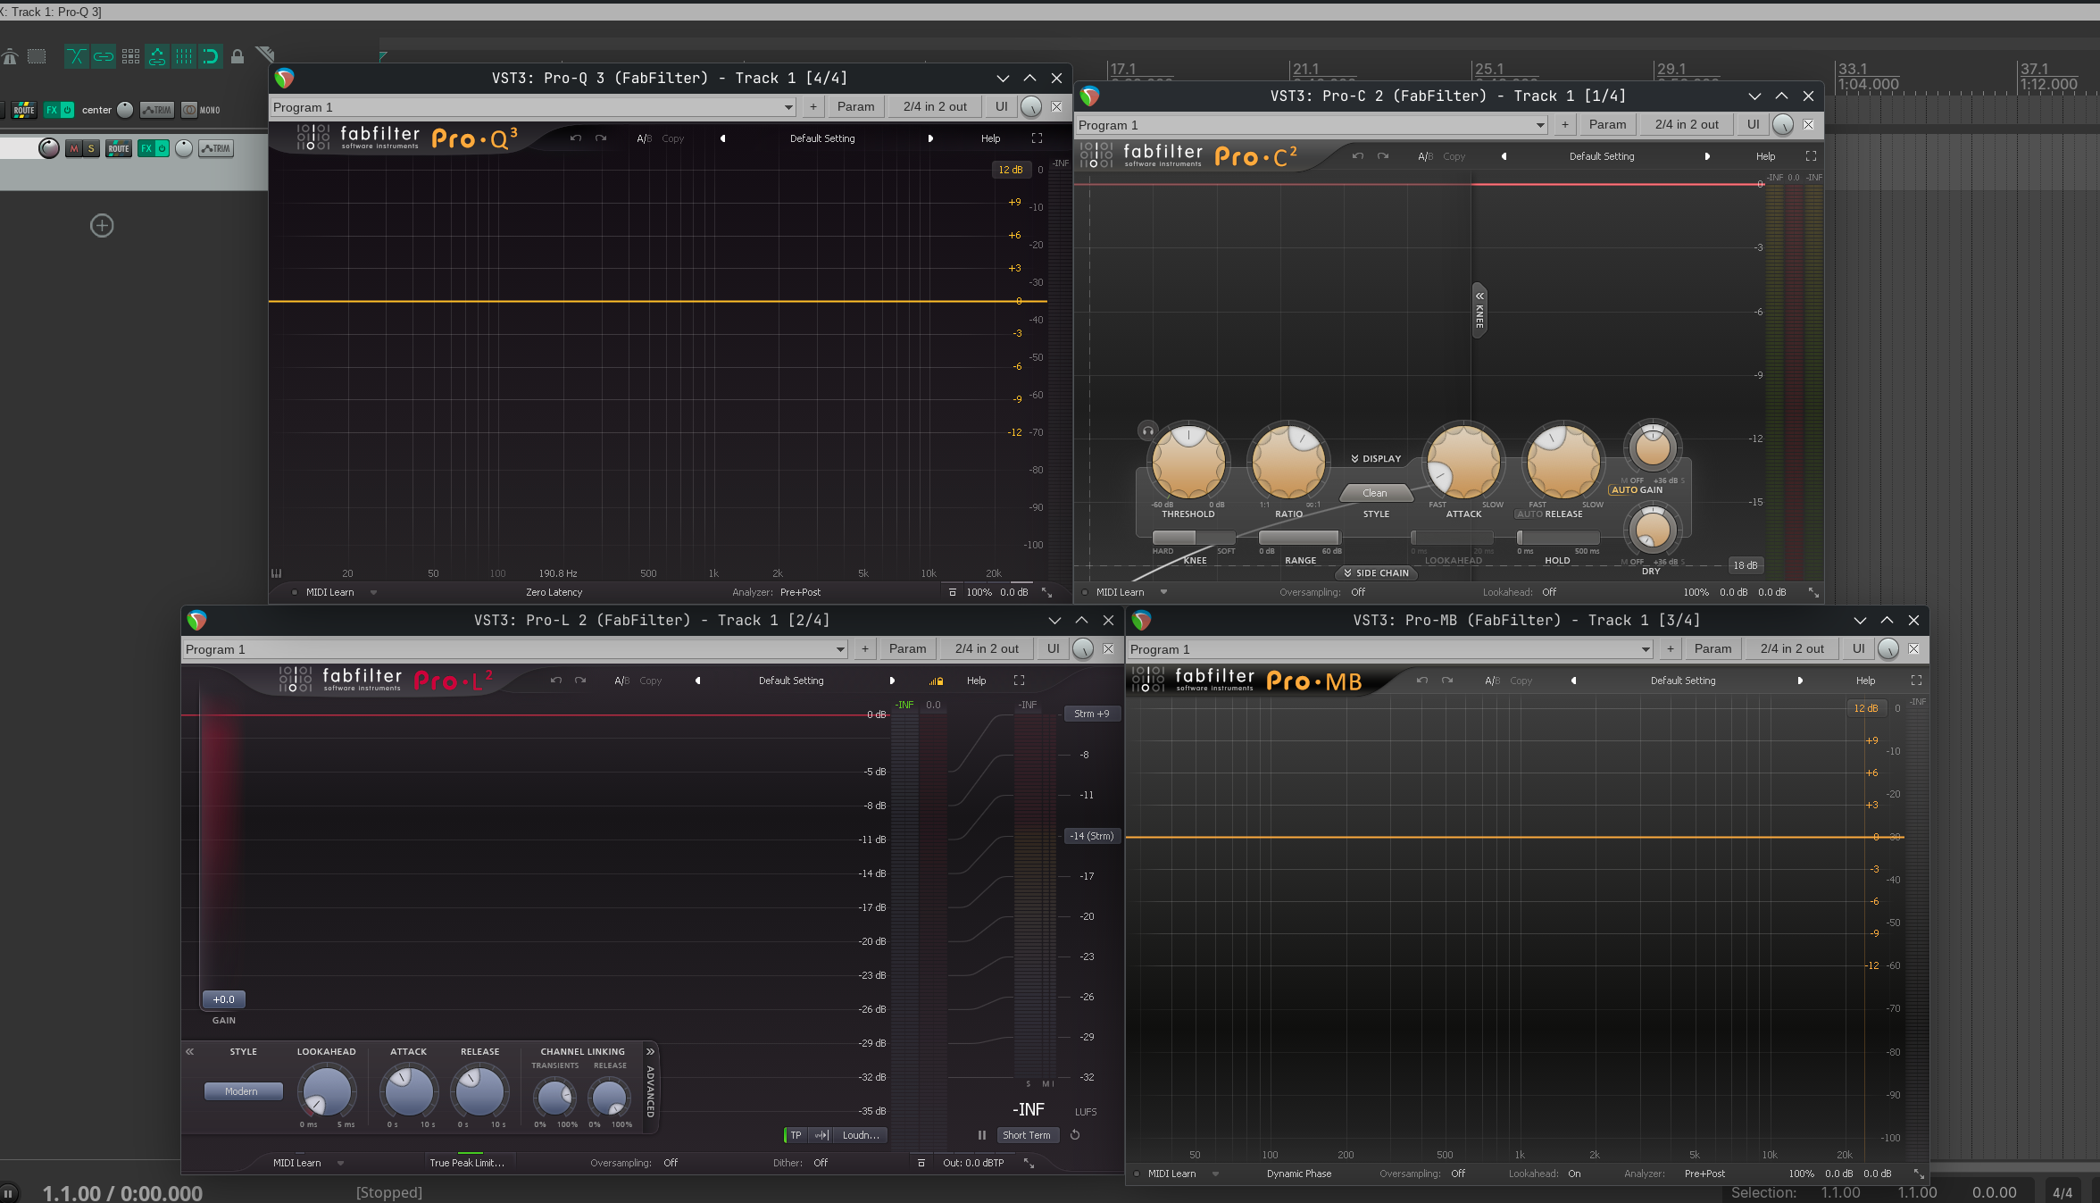This screenshot has height=1203, width=2100.
Task: Click the master track ROUTE button
Action: pyautogui.click(x=24, y=110)
